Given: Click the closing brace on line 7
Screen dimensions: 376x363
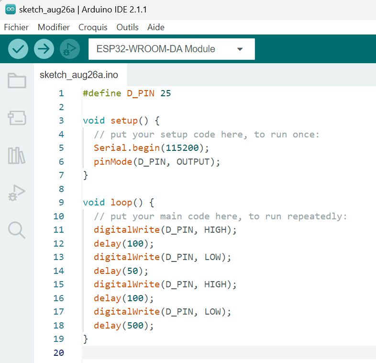Looking at the screenshot, I should pyautogui.click(x=85, y=175).
